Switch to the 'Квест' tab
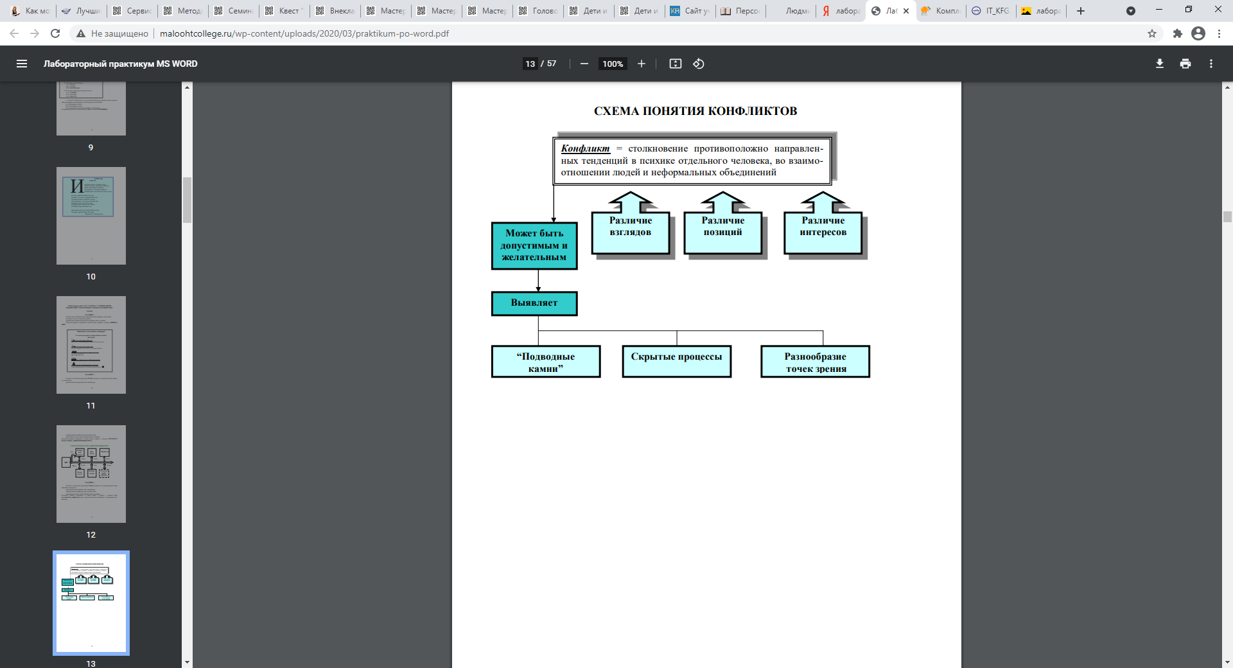Image resolution: width=1233 pixels, height=668 pixels. pyautogui.click(x=284, y=11)
